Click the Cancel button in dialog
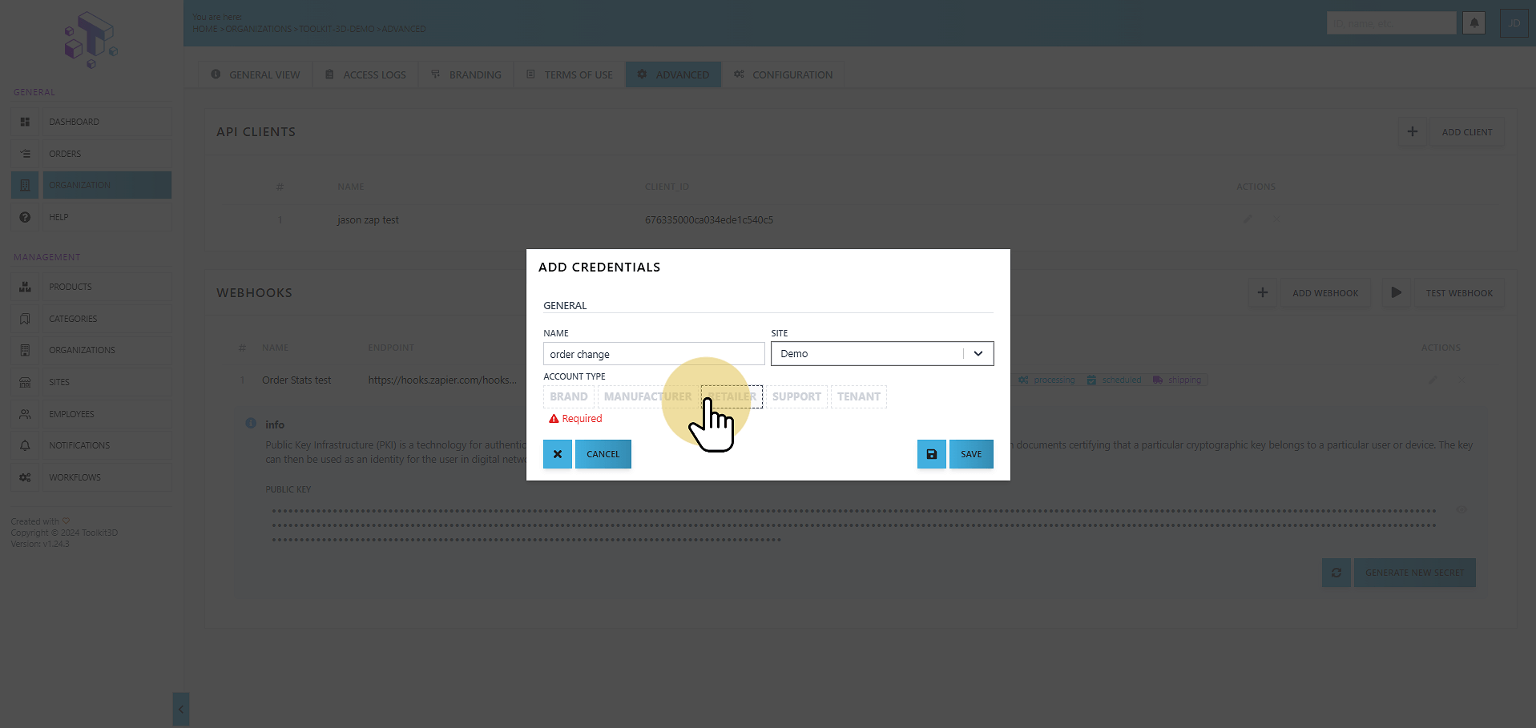Viewport: 1536px width, 728px height. coord(603,454)
